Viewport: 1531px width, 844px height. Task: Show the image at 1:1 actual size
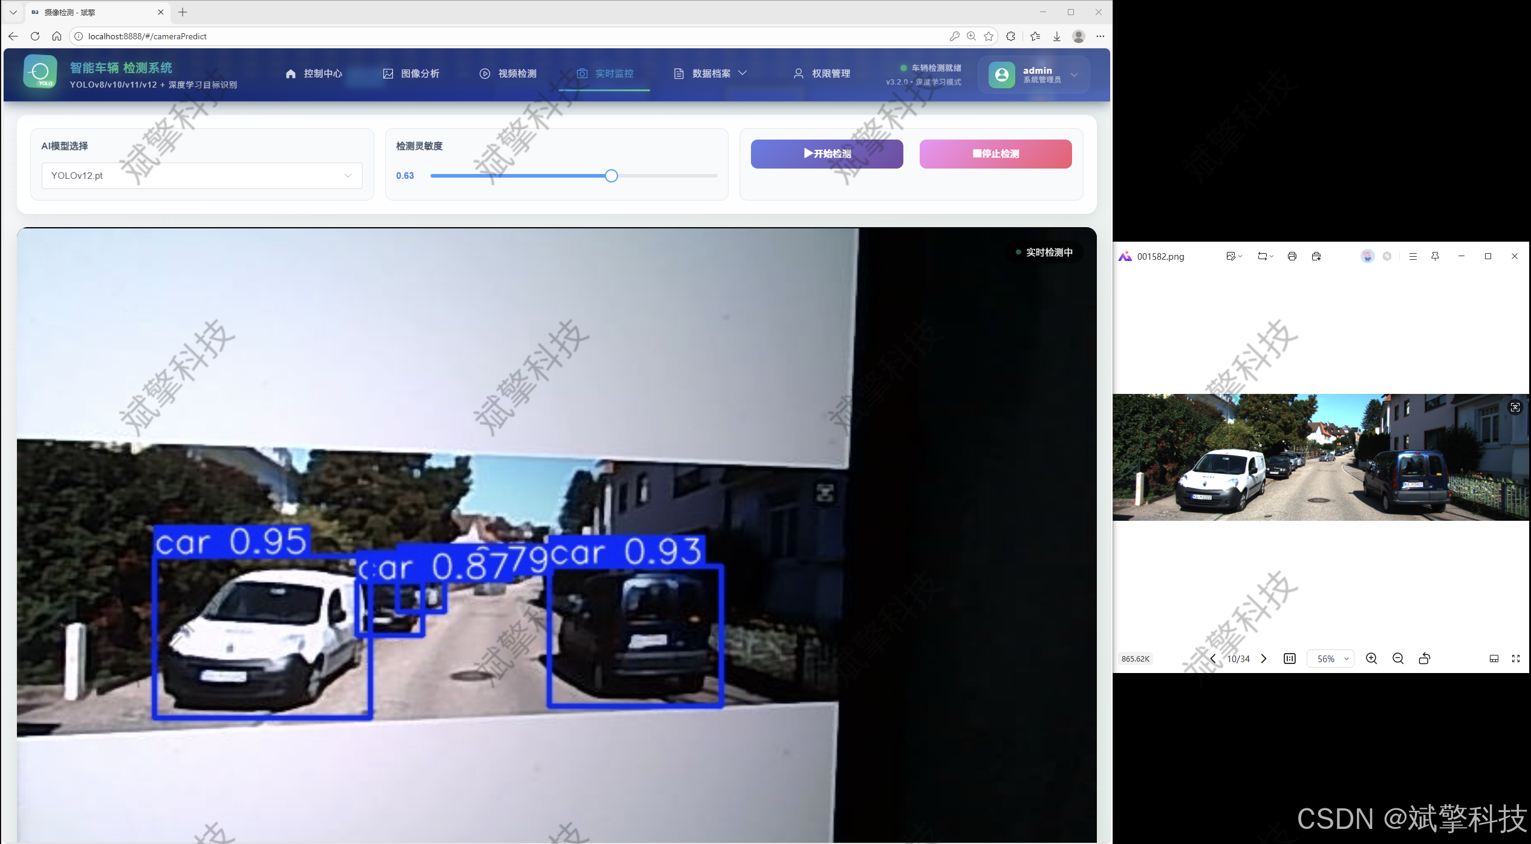pos(1290,659)
